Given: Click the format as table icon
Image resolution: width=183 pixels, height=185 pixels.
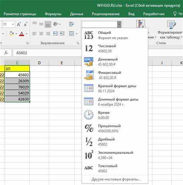Looking at the screenshot, I should click(171, 25).
